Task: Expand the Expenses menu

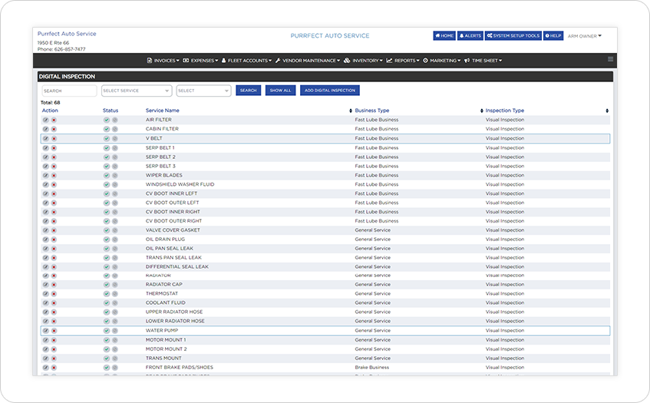Action: tap(200, 61)
